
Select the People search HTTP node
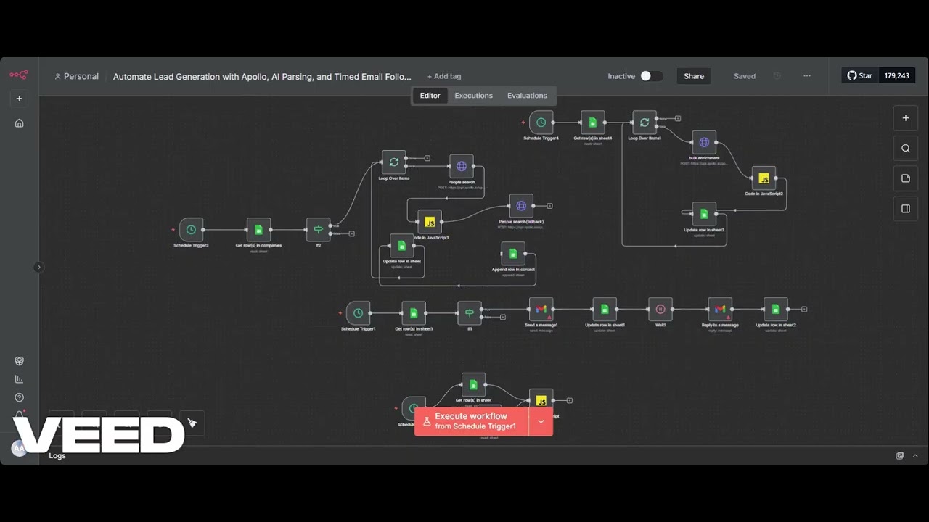pos(461,166)
